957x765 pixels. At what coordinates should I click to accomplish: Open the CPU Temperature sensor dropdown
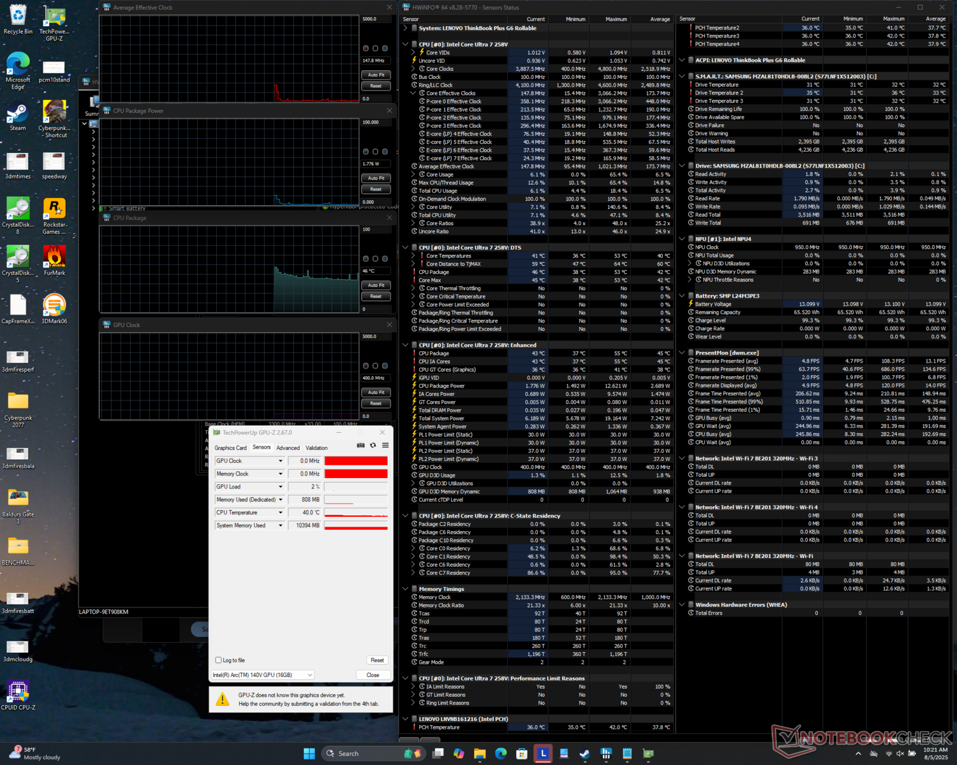[280, 513]
